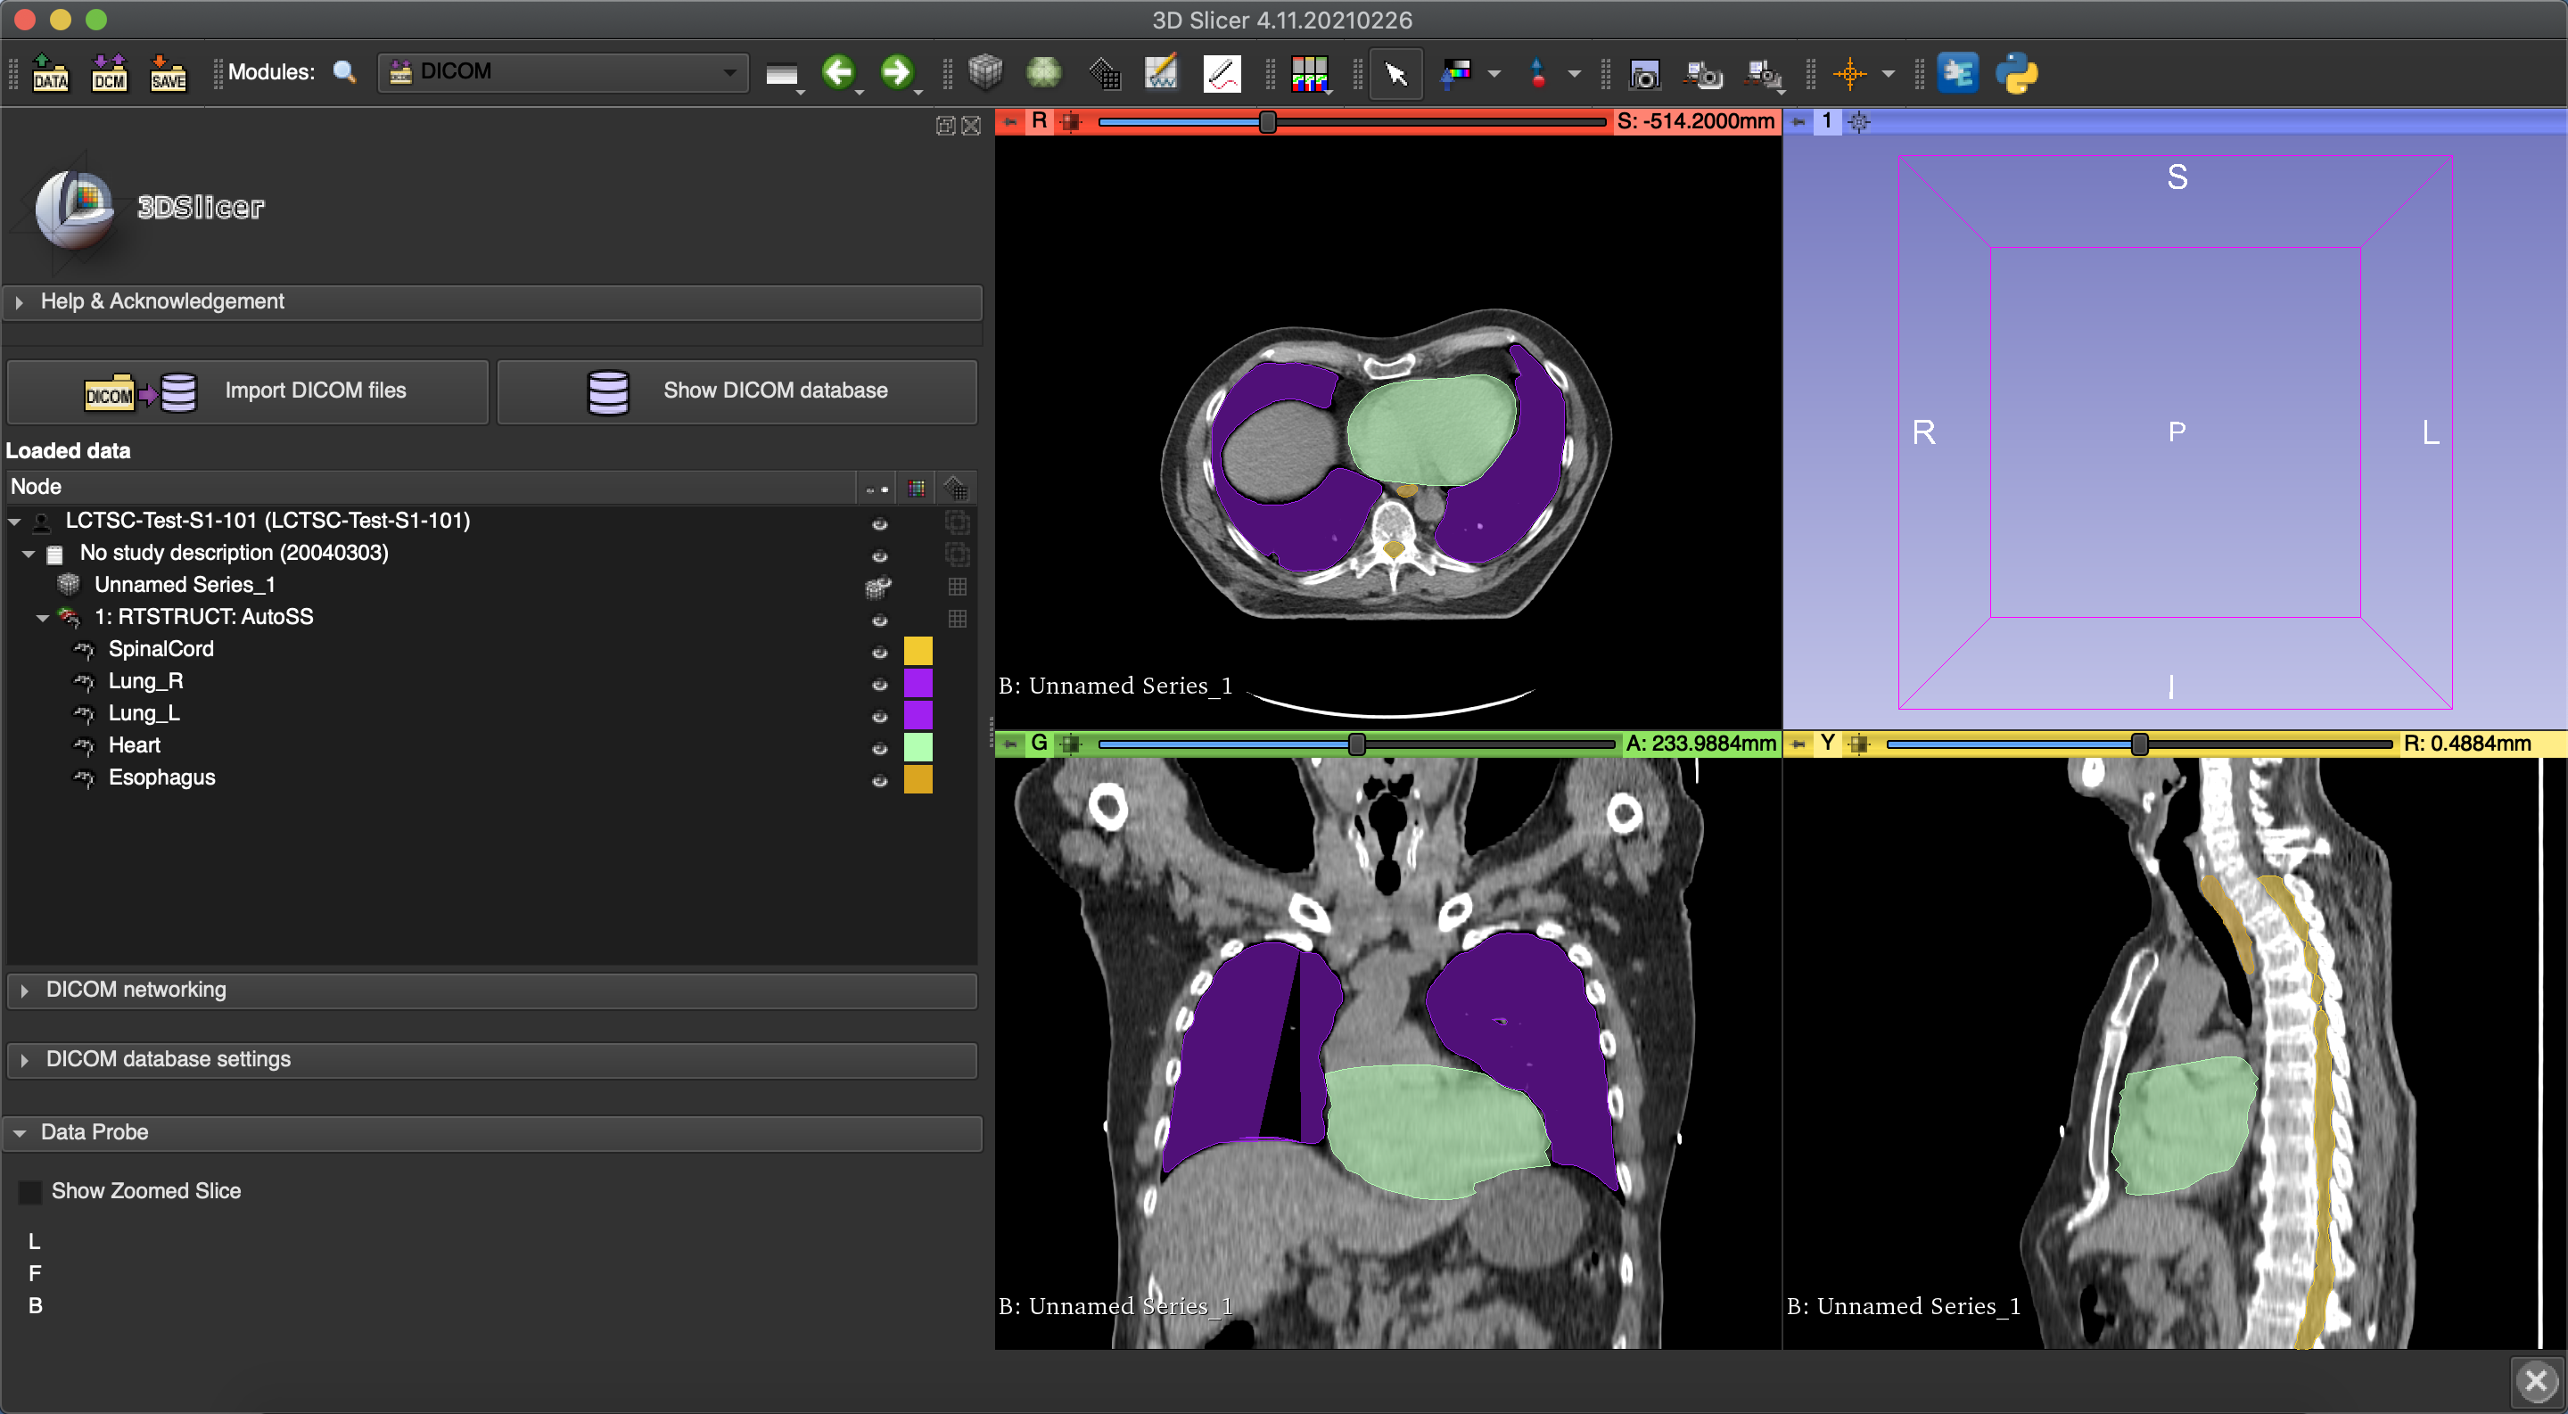Viewport: 2568px width, 1414px height.
Task: Capture a screenshot with the camera tool
Action: click(1646, 73)
